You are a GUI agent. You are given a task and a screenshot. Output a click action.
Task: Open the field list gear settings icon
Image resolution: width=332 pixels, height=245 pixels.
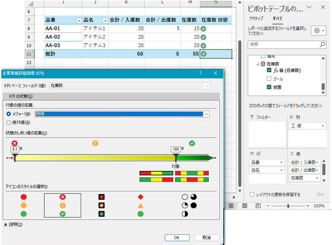click(318, 30)
